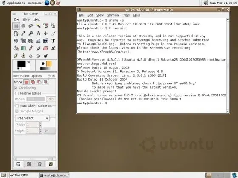
Task: Pick the Bucket Fill tool
Action: 16,48
